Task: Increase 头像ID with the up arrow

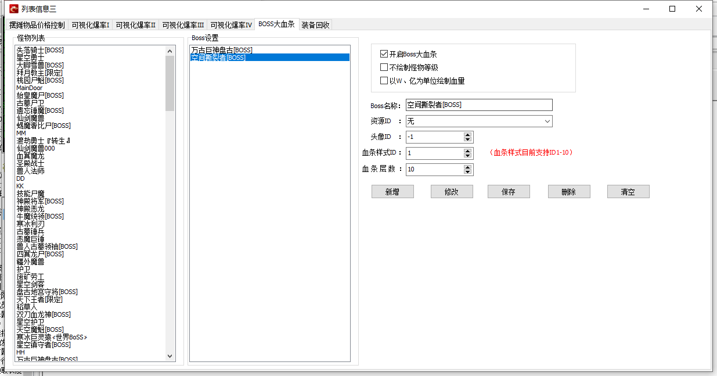Action: [468, 134]
